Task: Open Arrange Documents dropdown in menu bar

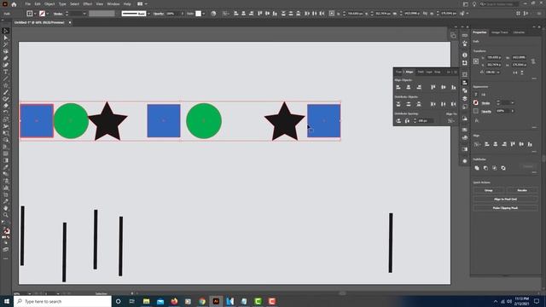Action: click(142, 4)
